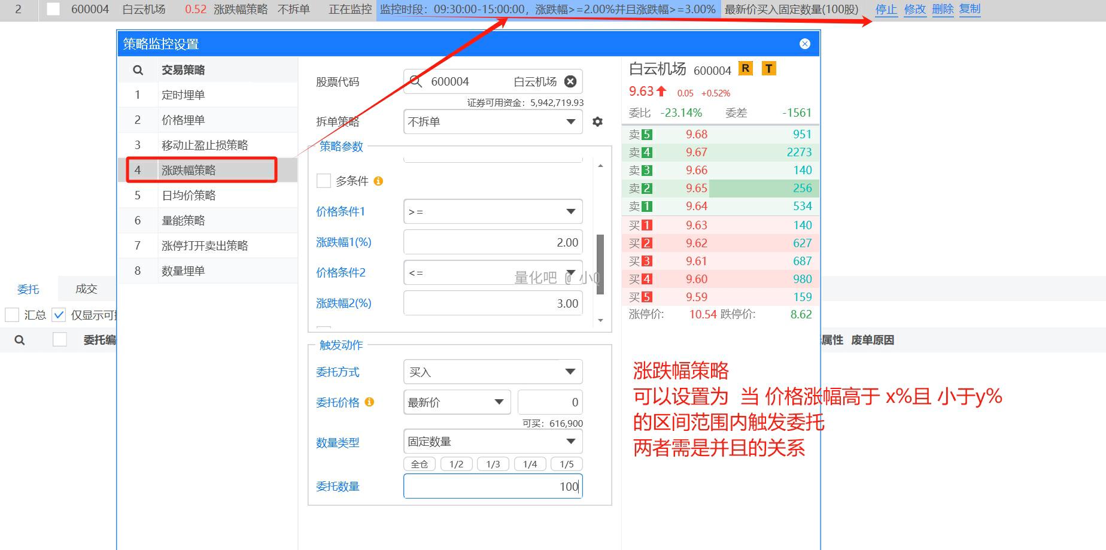Screen dimensions: 1106x550
Task: Expand the 拆单策略 dropdown
Action: (493, 121)
